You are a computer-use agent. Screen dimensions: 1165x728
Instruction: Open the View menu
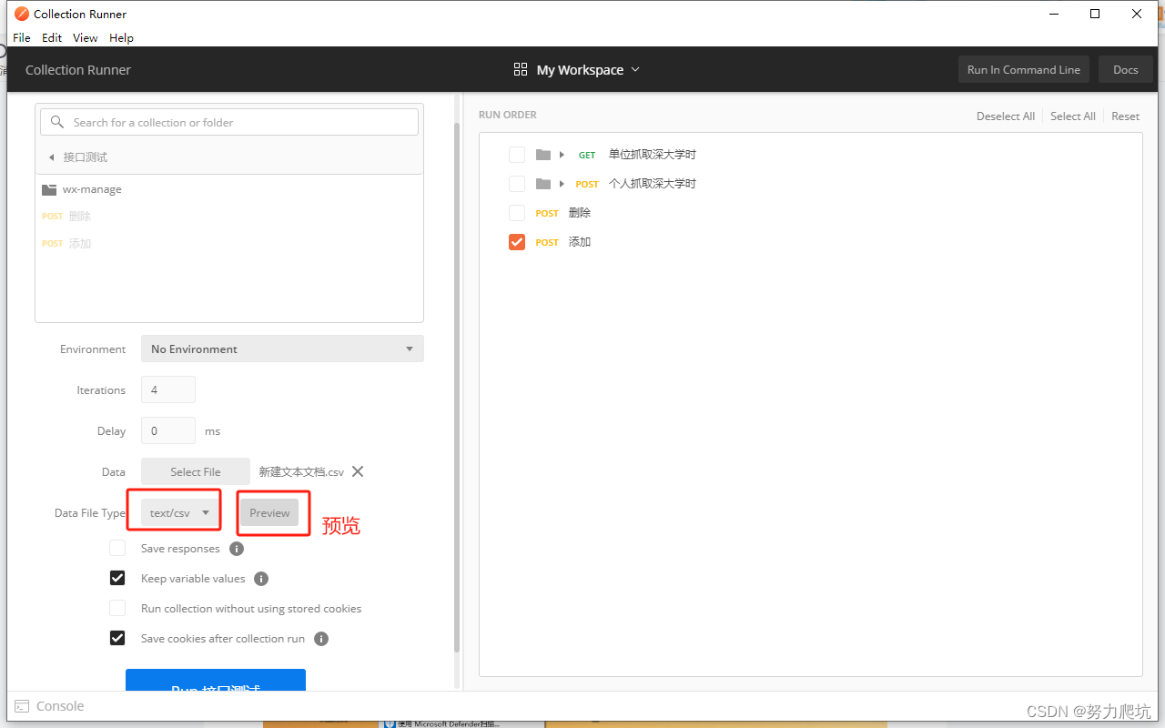click(x=85, y=37)
